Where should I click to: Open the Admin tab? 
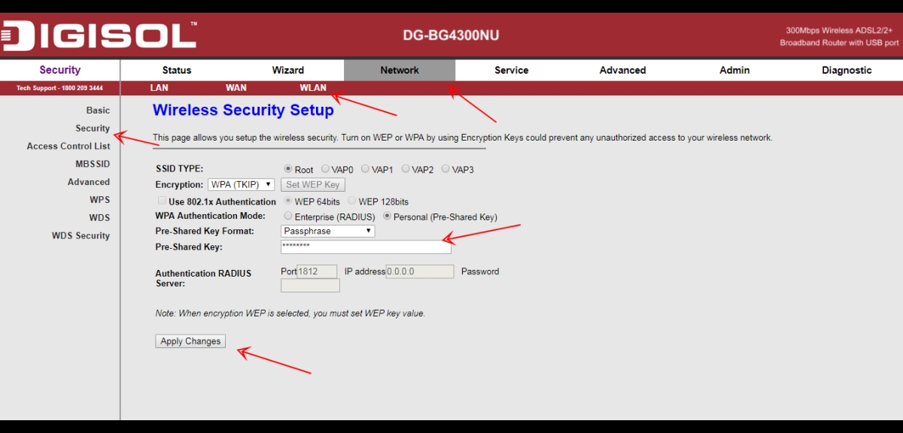734,70
